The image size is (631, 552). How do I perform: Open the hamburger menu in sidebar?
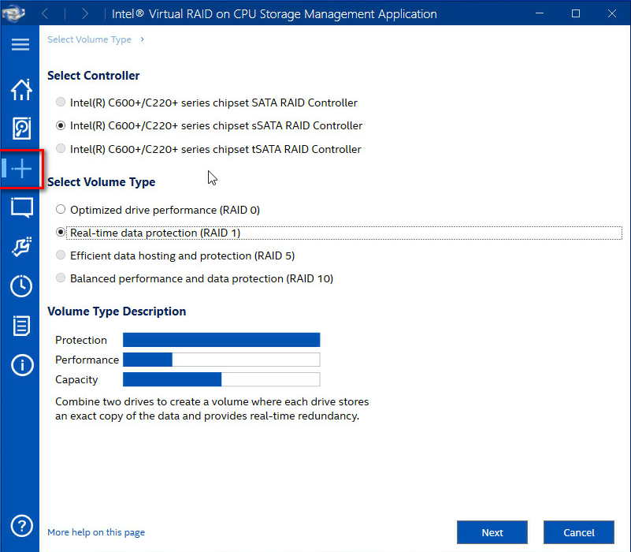[x=20, y=44]
